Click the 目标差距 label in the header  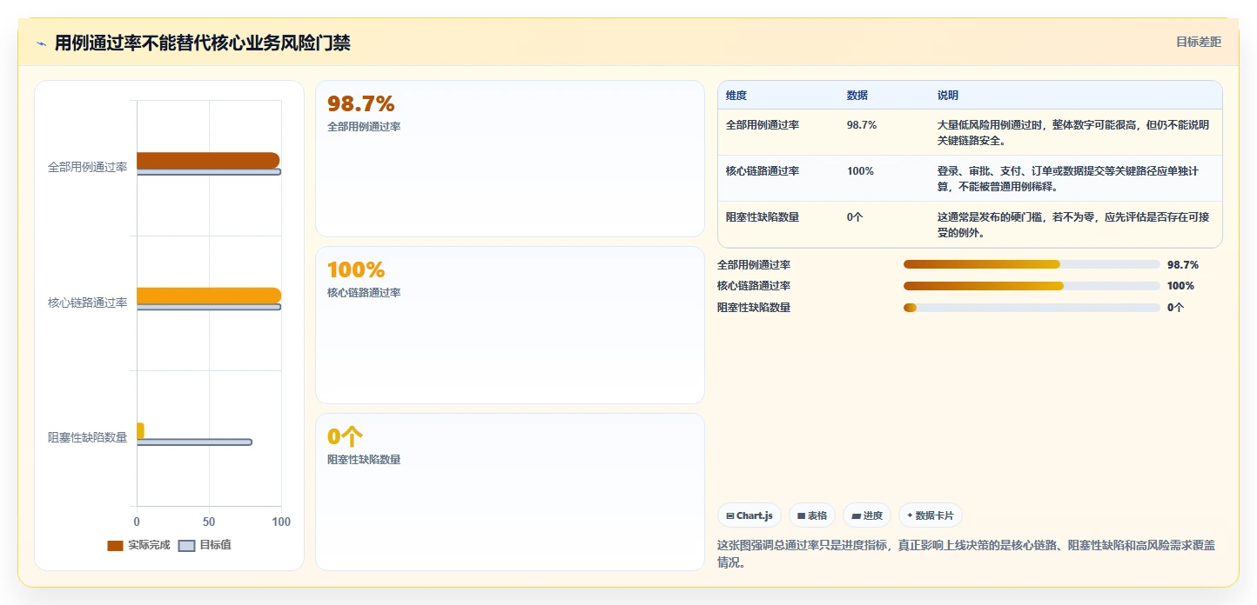1199,42
